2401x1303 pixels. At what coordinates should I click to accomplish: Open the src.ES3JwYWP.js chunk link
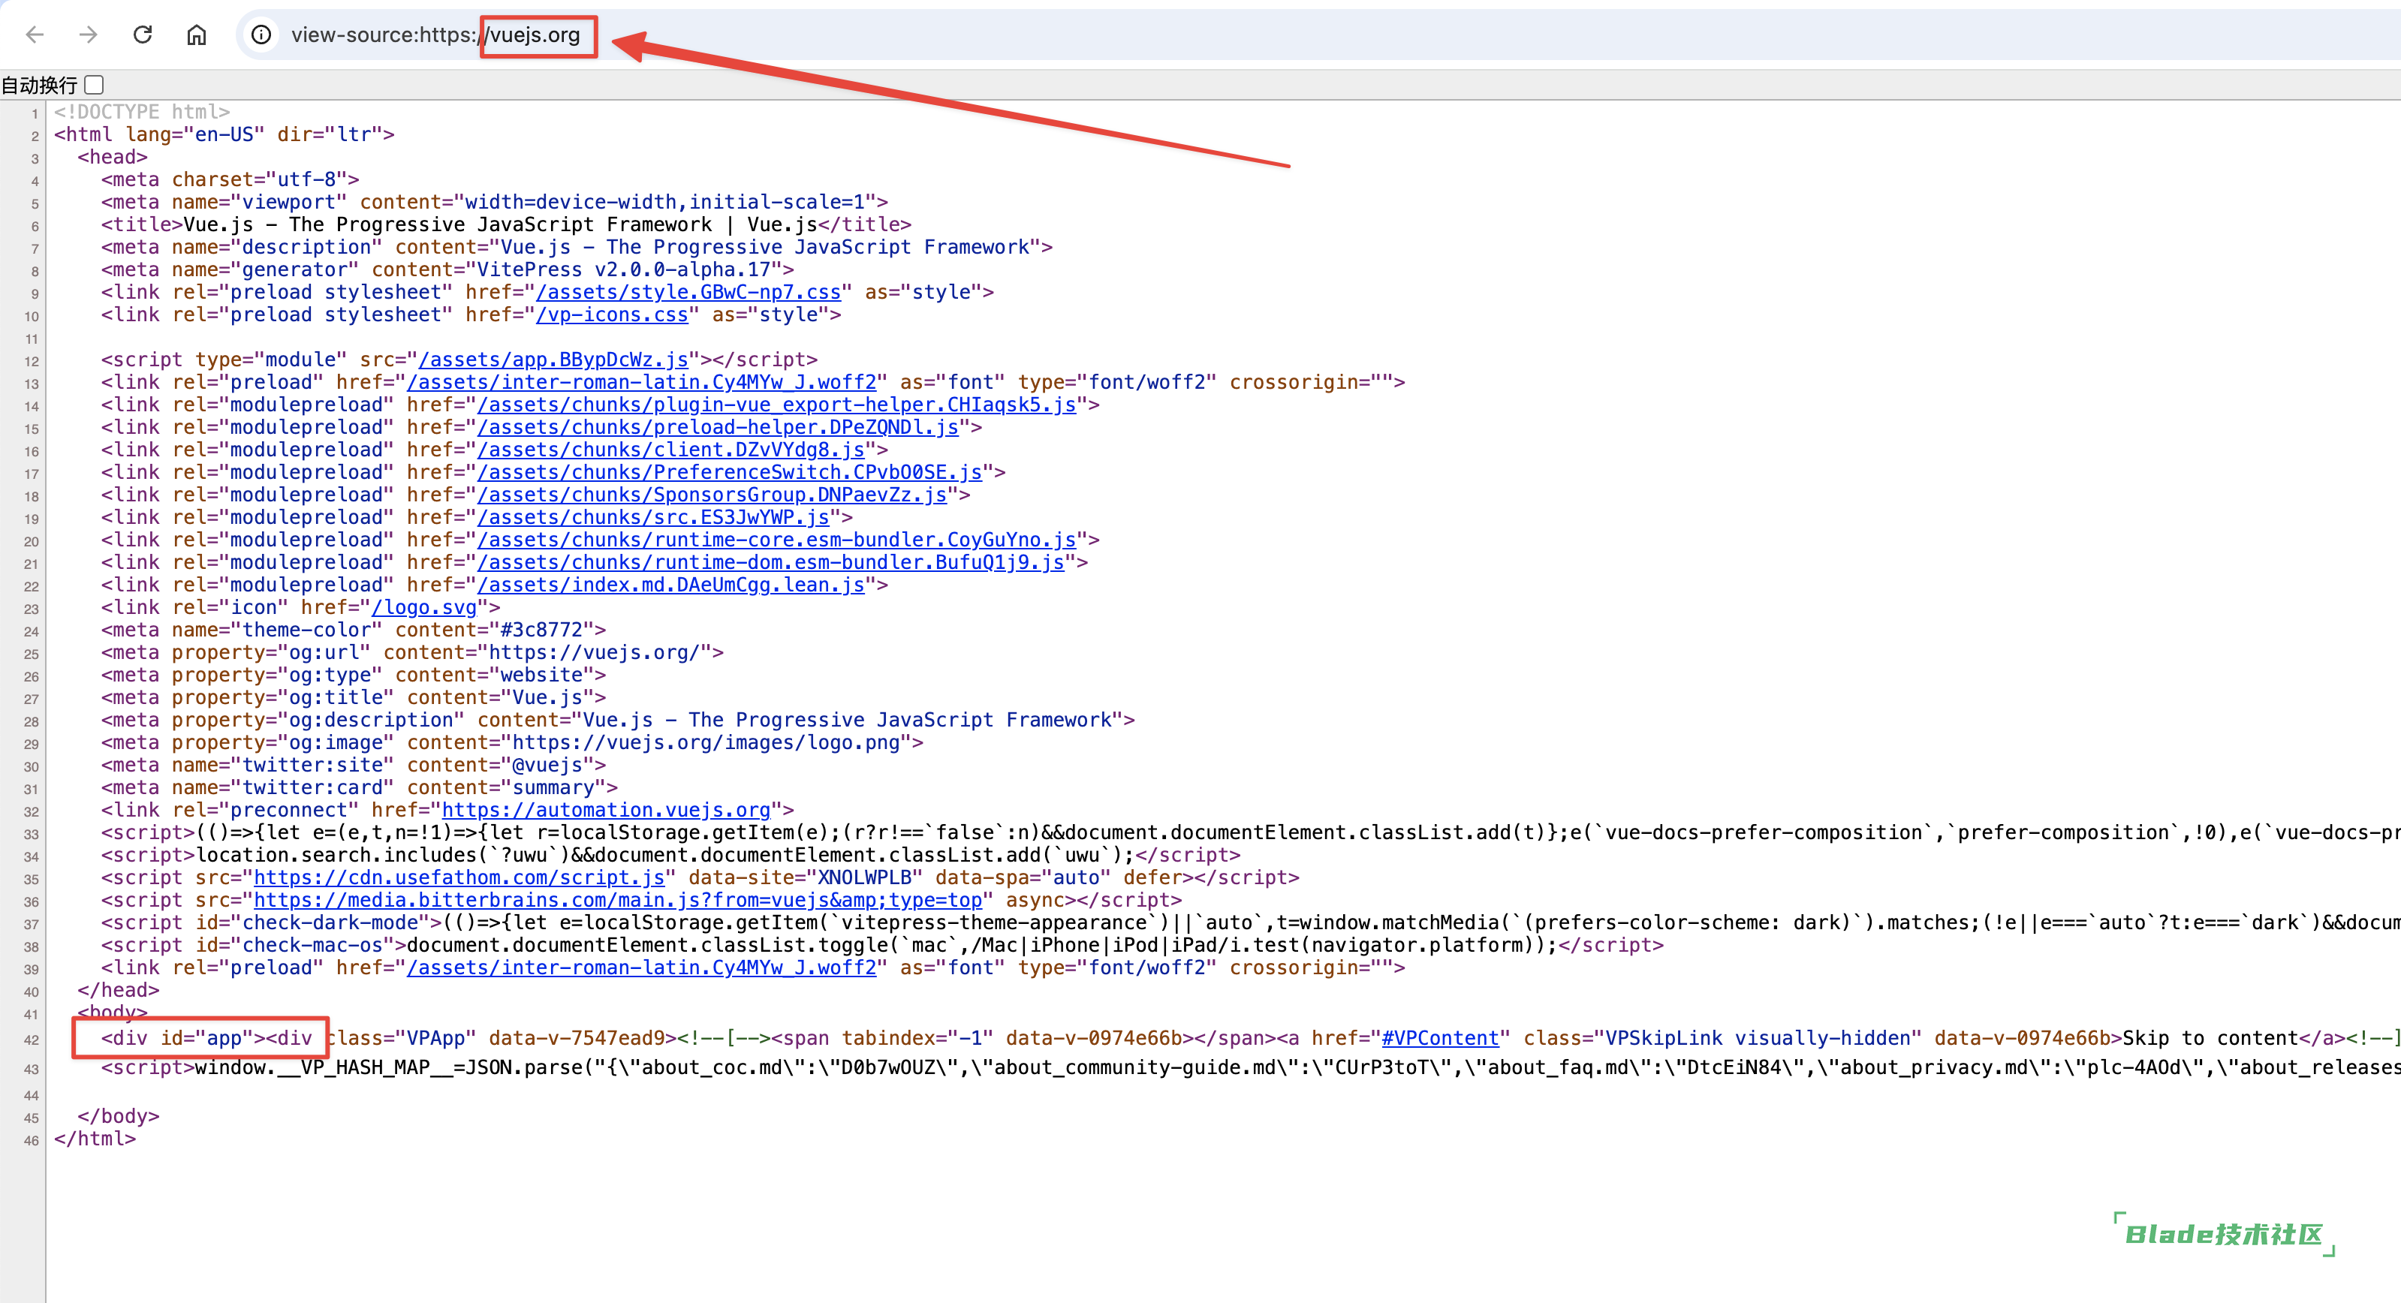653,517
